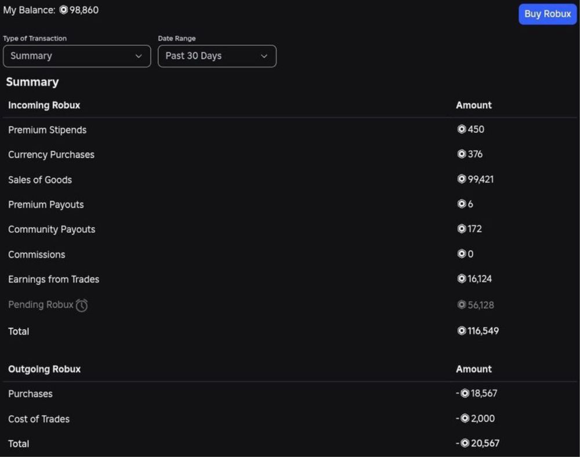
Task: Click the Incoming Robux column header
Action: [x=44, y=105]
